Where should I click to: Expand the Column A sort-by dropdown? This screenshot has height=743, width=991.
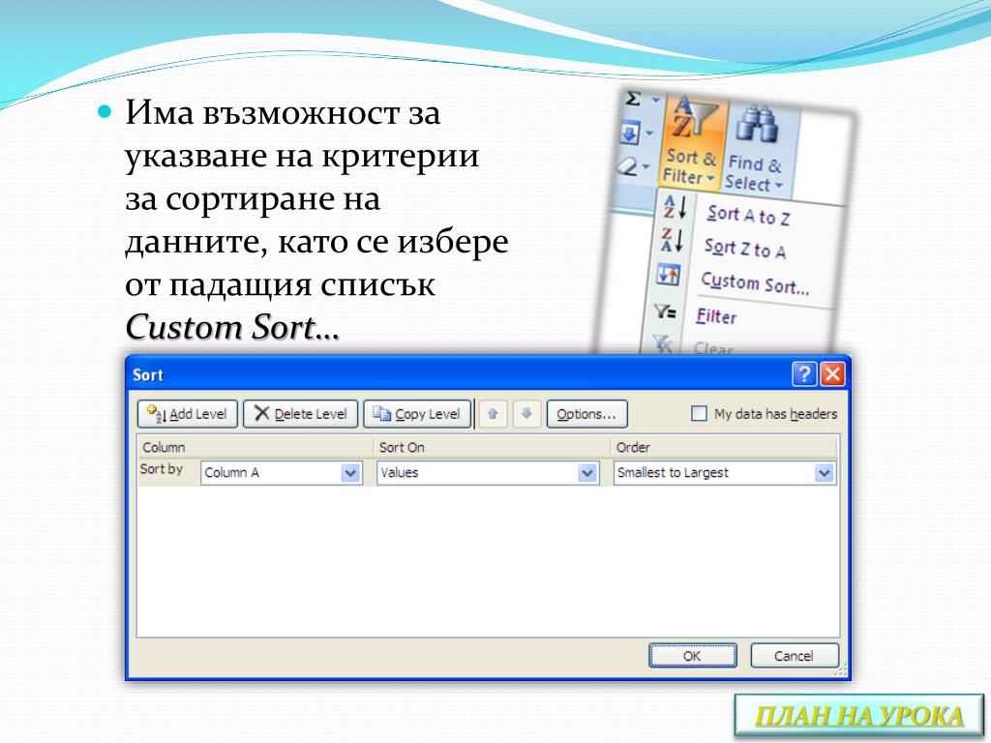(350, 472)
